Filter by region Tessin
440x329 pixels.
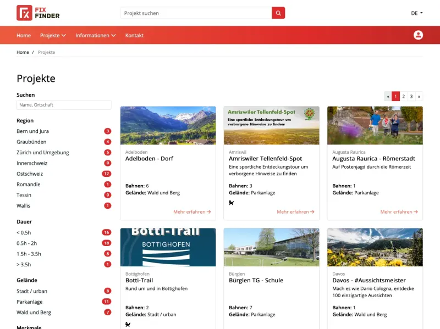coord(64,195)
